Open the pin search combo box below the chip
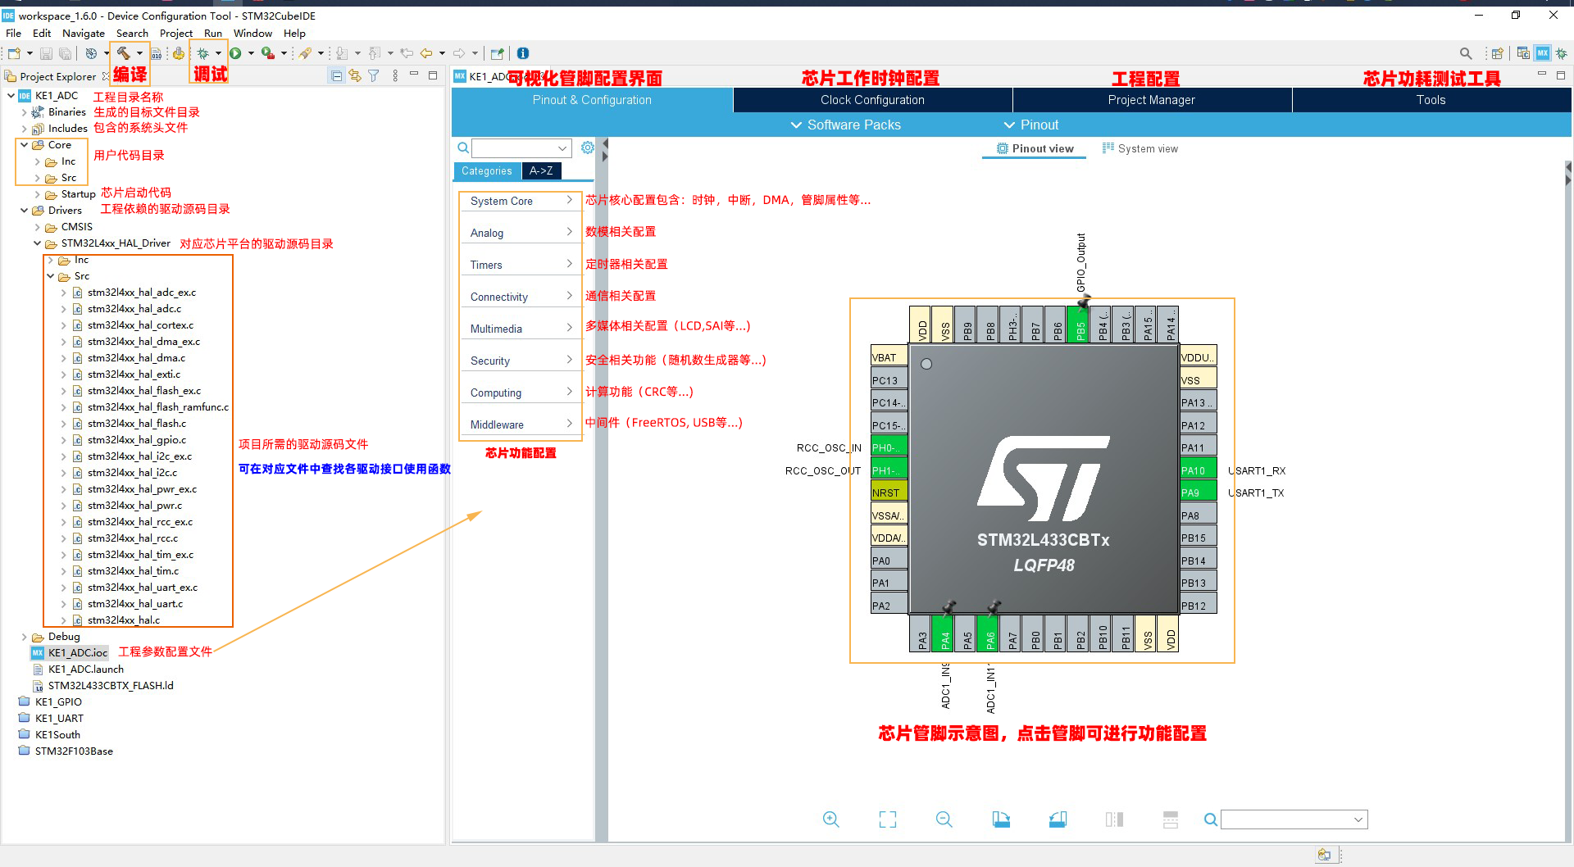 pos(1294,819)
